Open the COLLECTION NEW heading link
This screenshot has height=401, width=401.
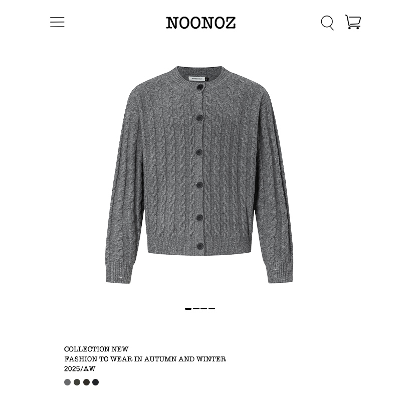click(x=96, y=349)
